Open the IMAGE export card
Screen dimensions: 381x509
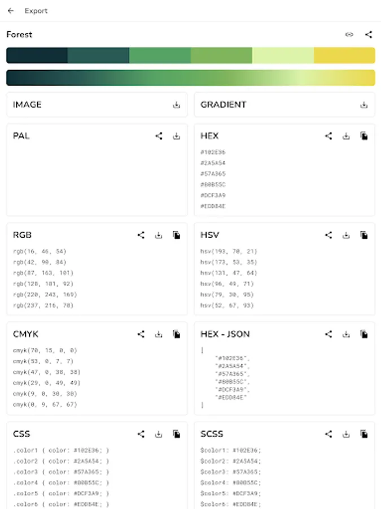click(x=85, y=105)
